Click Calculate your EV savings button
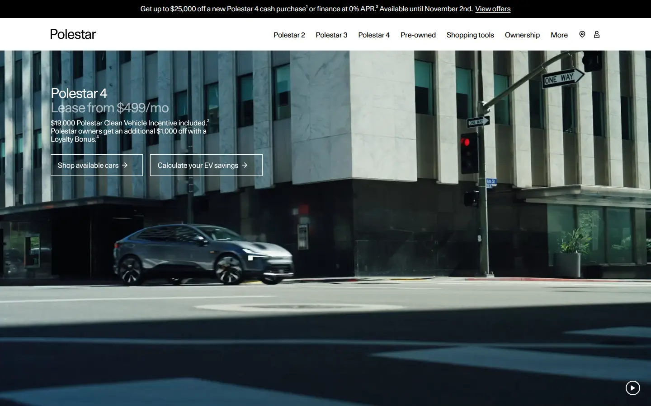The width and height of the screenshot is (651, 406). pos(206,165)
